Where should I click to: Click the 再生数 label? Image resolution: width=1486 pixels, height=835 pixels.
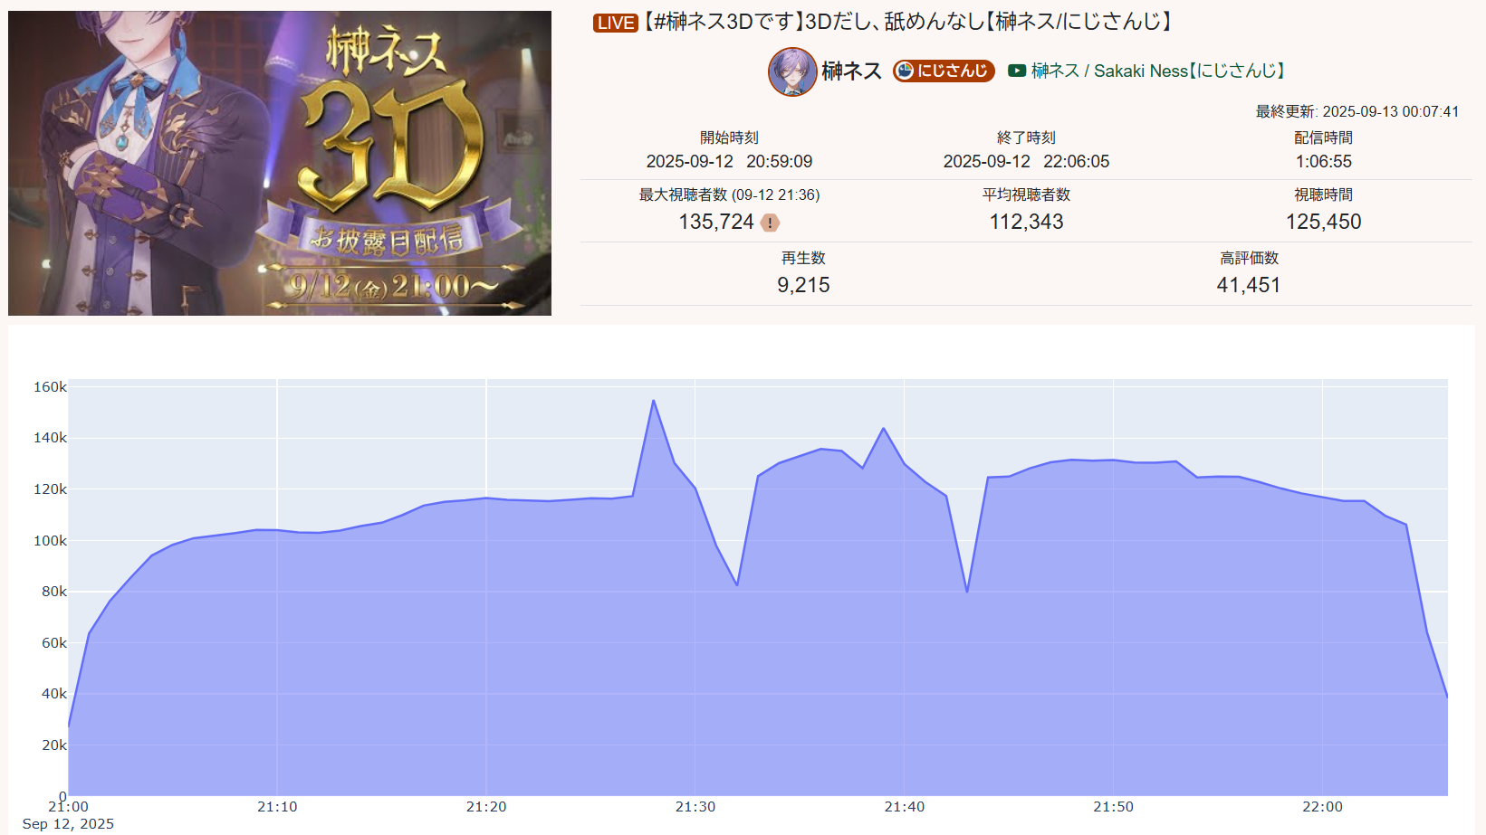pyautogui.click(x=803, y=258)
